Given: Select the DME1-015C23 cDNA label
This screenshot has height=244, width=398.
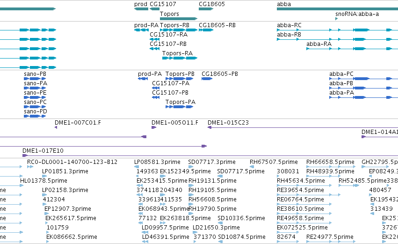Looking at the screenshot, I should tap(228, 123).
